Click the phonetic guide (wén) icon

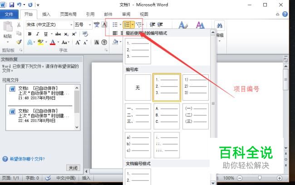click(x=97, y=24)
